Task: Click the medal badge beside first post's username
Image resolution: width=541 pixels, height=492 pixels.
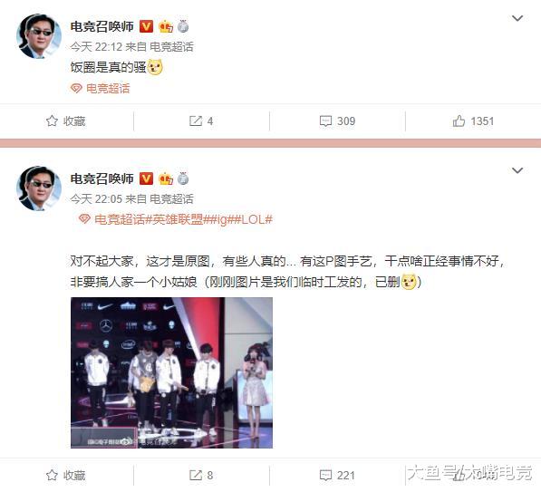Action: [183, 26]
